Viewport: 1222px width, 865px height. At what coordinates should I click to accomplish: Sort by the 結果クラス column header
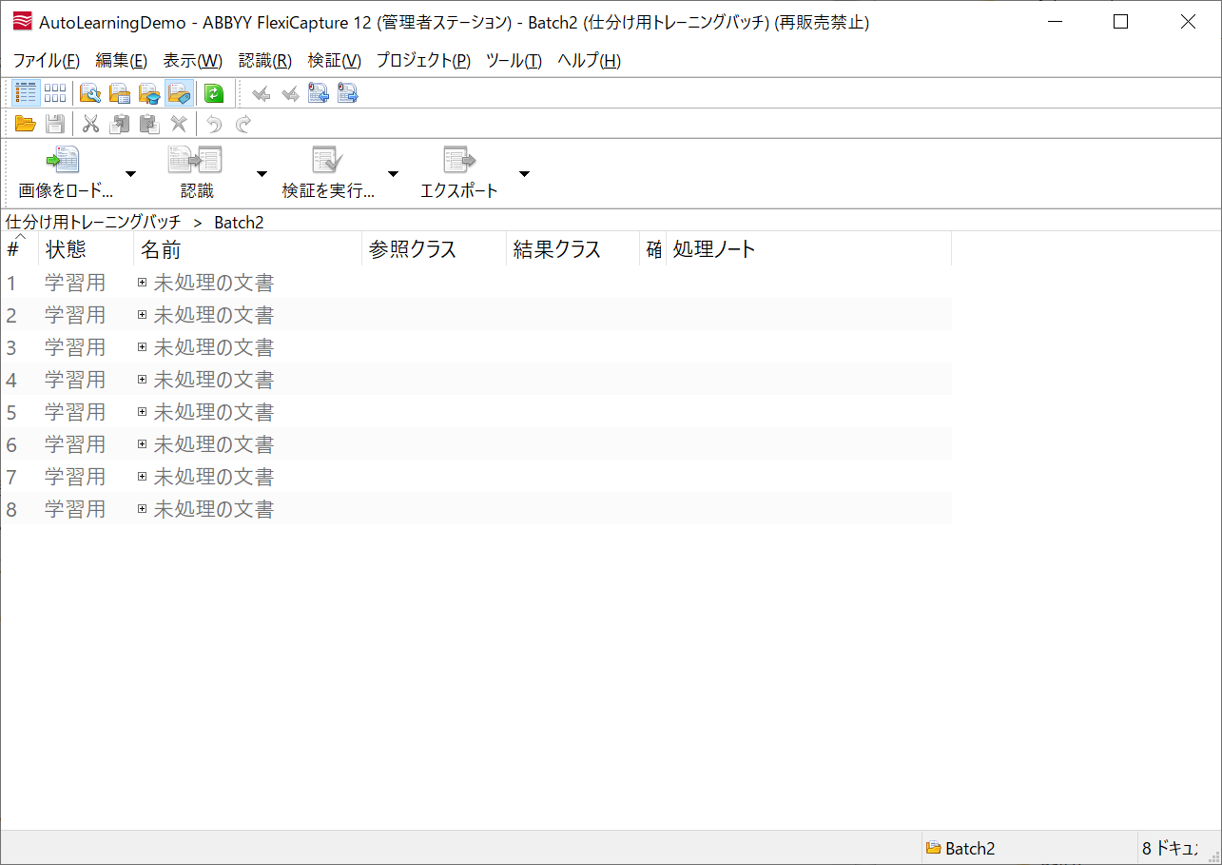573,249
